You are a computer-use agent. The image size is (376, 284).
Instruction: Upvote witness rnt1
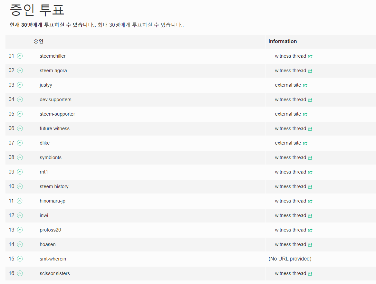pyautogui.click(x=20, y=172)
